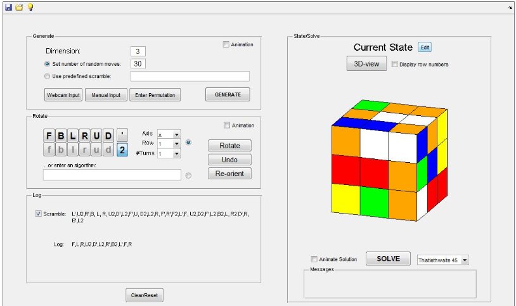516x306 pixels.
Task: Select the lowercase b slice button
Action: (61, 150)
